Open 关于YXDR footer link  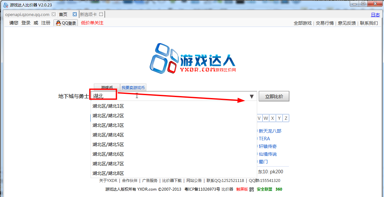tap(108, 181)
